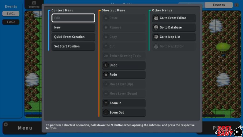Click the L button icon beside Undo
243x137 pixels.
coord(106,65)
